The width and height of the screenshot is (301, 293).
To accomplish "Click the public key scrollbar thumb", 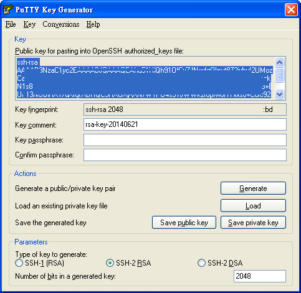I will pyautogui.click(x=279, y=75).
